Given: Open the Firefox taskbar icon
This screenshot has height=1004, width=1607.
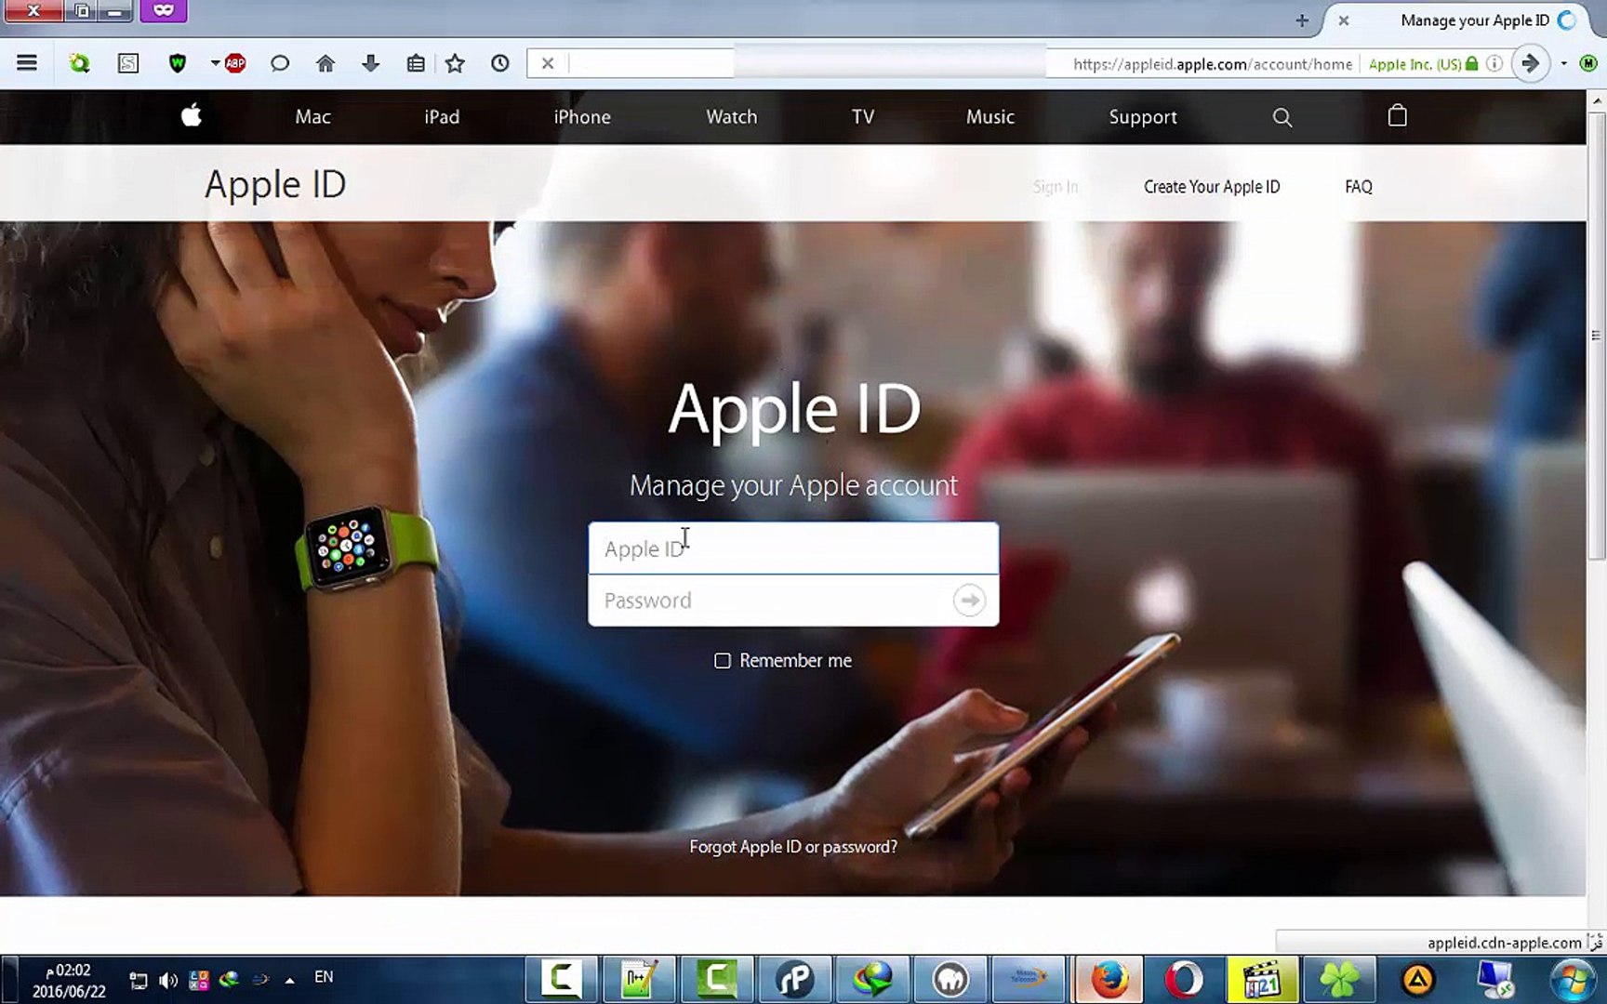Looking at the screenshot, I should (1109, 980).
